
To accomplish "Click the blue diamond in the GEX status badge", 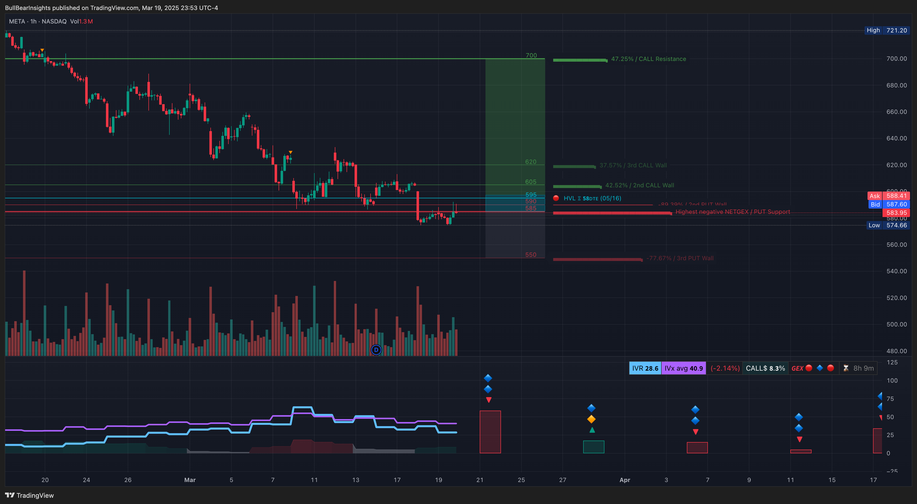I will pyautogui.click(x=820, y=368).
